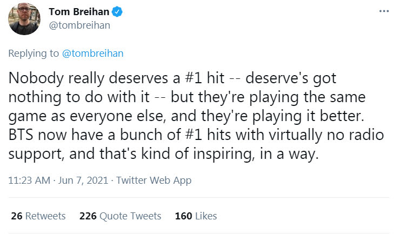Click the Twitter Web App source link
399x234 pixels.
(x=154, y=180)
